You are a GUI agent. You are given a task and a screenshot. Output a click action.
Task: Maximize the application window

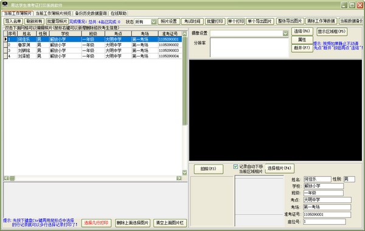(x=352, y=5)
